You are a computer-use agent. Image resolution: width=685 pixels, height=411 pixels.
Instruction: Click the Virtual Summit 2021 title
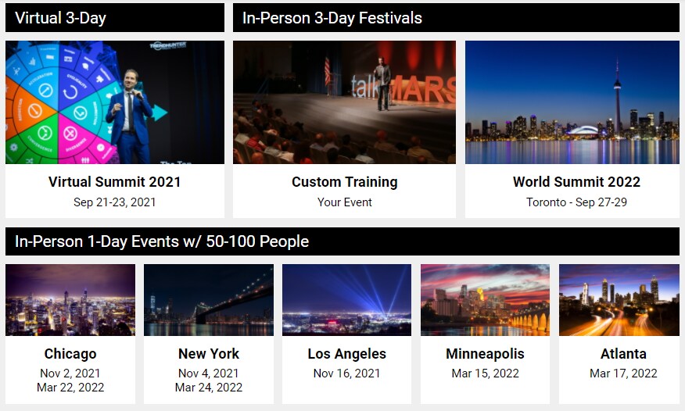click(x=115, y=182)
